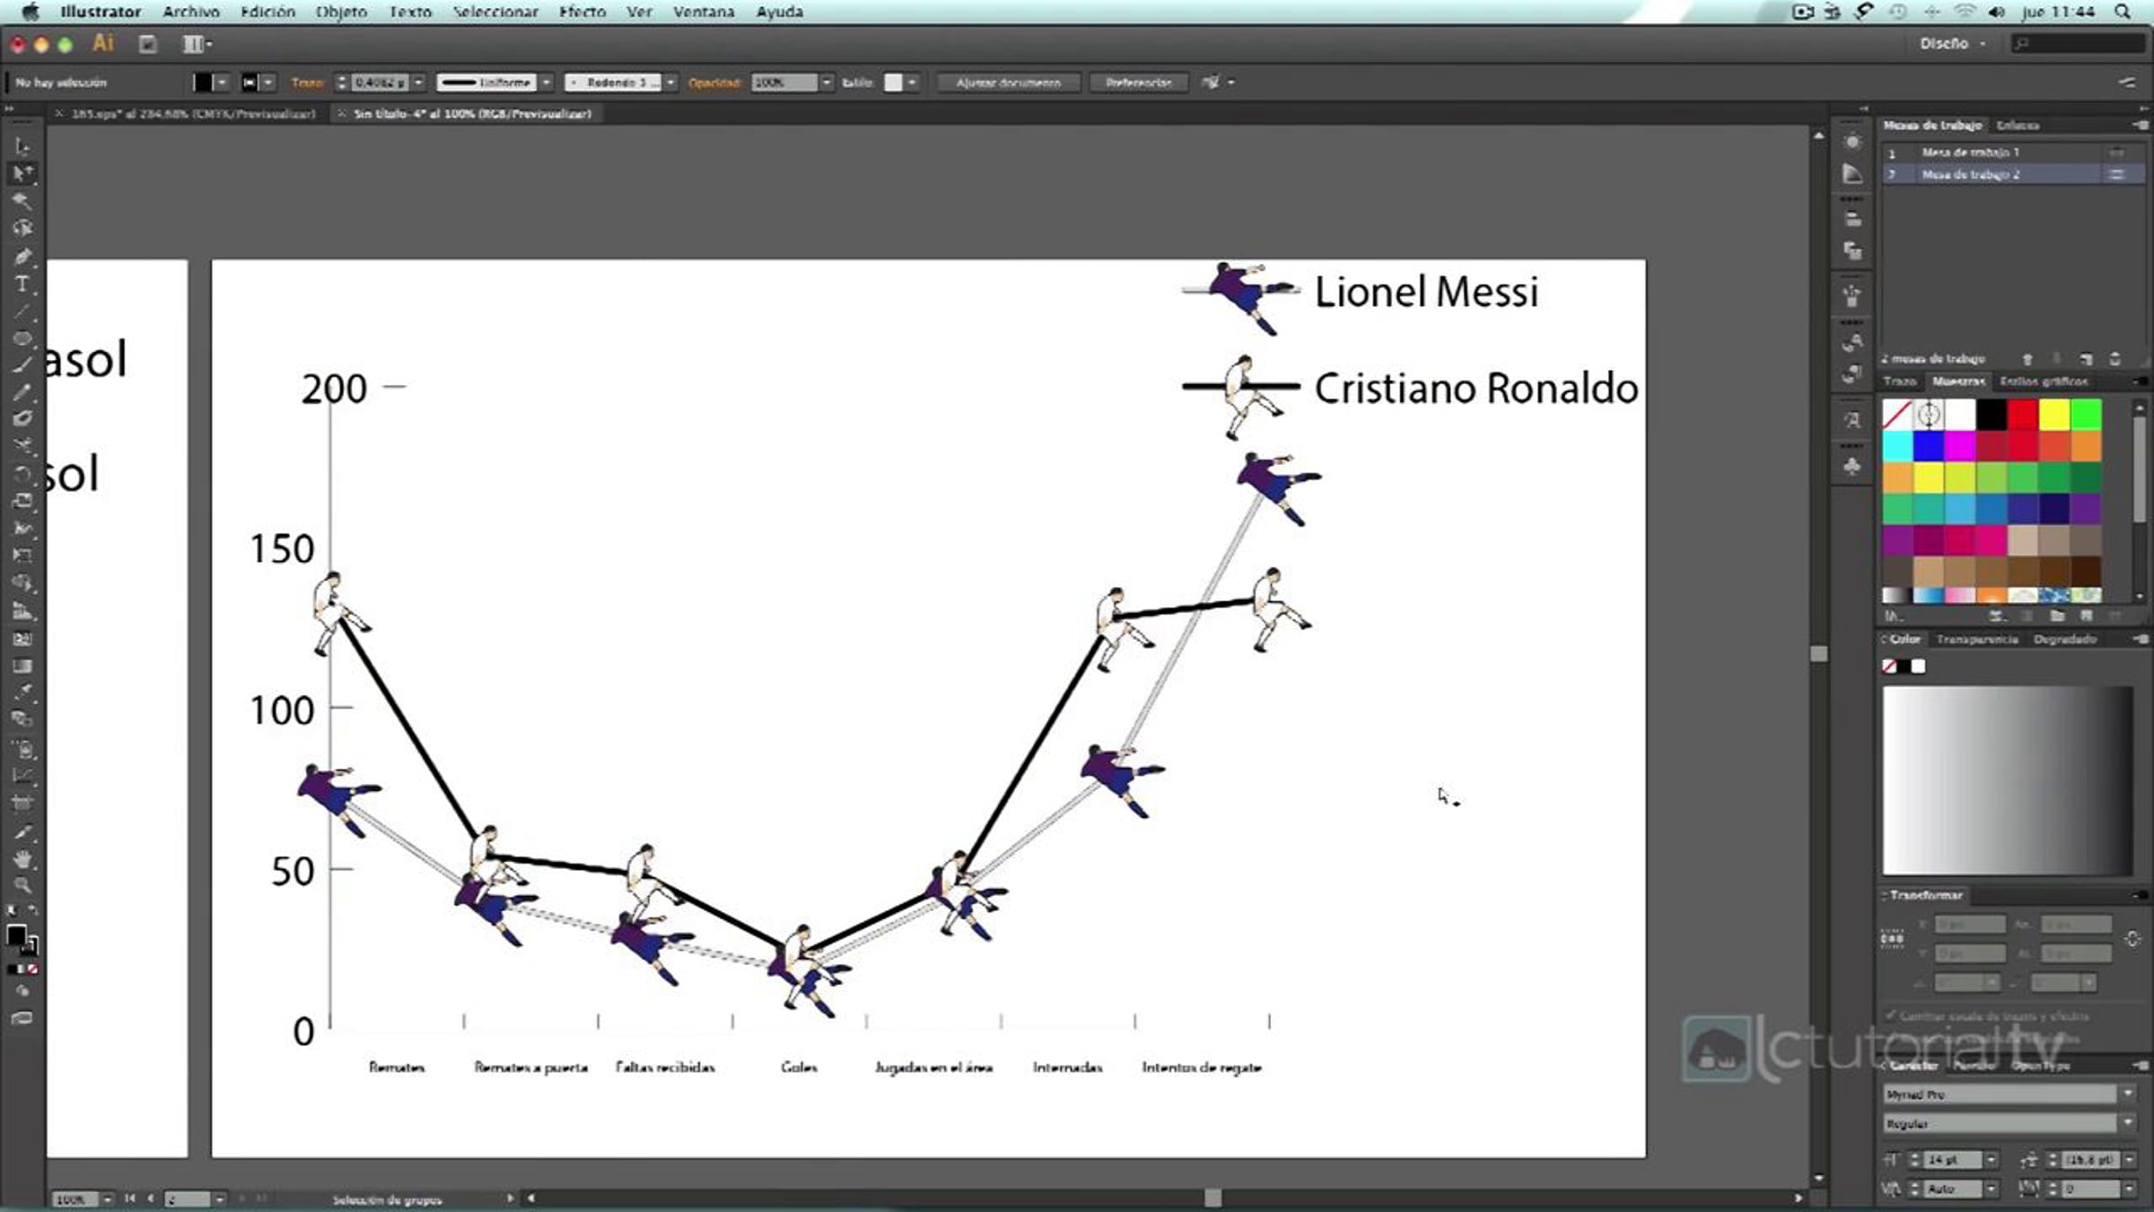Activate the Direct Selection arrow tool
The width and height of the screenshot is (2154, 1212).
(x=22, y=173)
